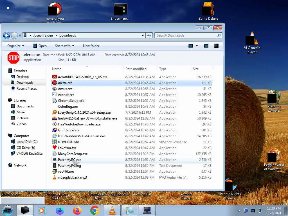Click the Everything-1.4.1.1024.x64-Setup.exe icon
288x216 pixels.
pyautogui.click(x=54, y=112)
